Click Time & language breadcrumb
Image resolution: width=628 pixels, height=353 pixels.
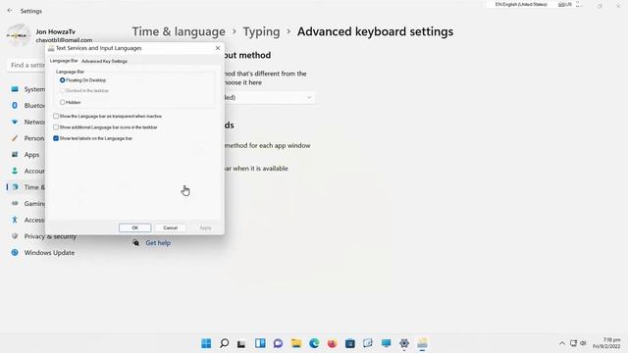point(179,31)
